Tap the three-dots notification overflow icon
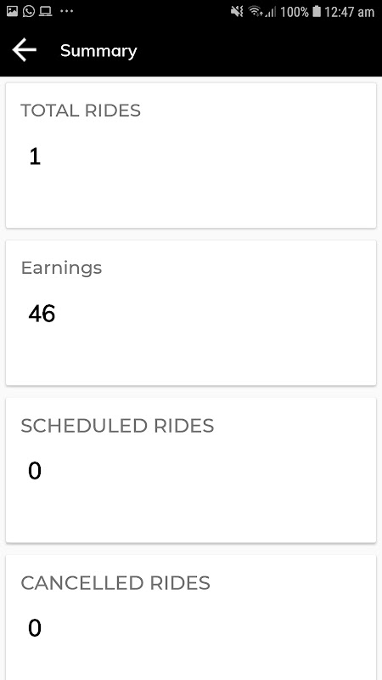This screenshot has height=680, width=382. [x=66, y=11]
